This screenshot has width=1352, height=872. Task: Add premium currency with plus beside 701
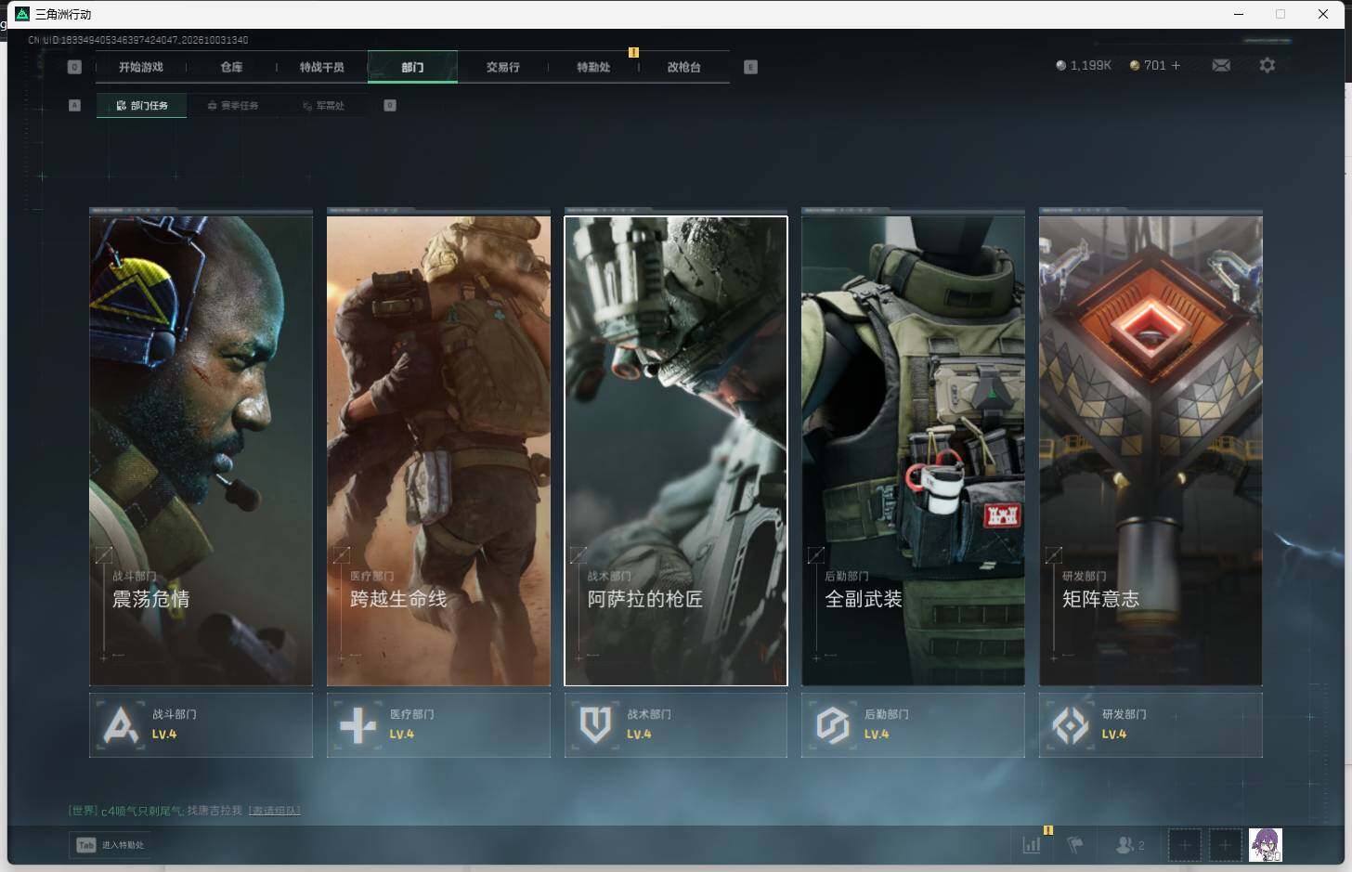(1176, 65)
